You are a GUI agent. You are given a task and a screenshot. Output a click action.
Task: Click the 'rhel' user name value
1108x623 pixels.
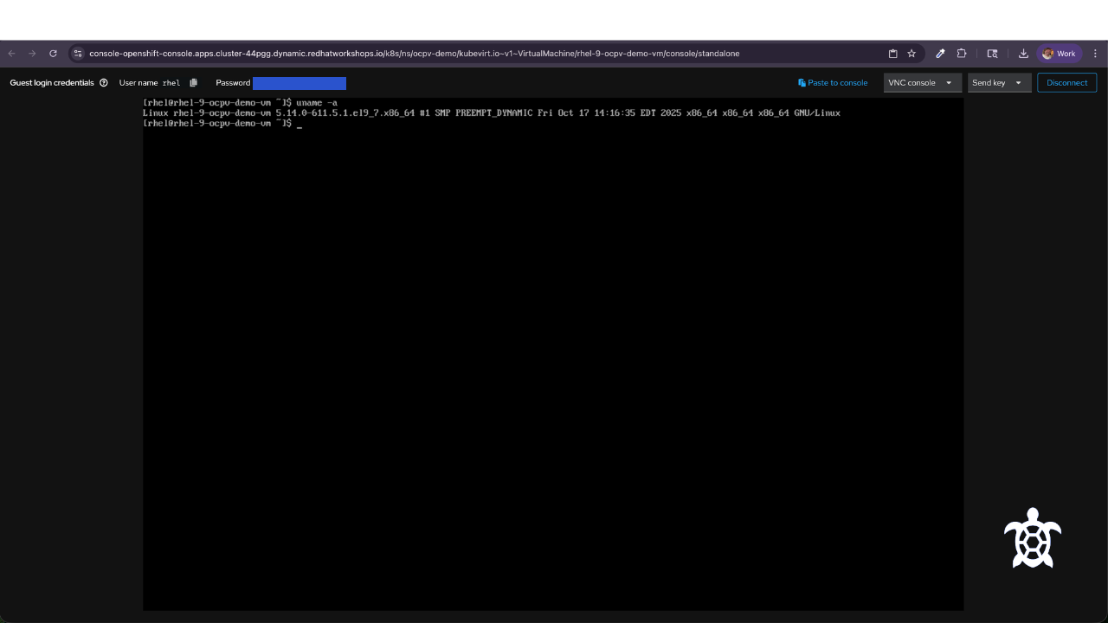[171, 83]
